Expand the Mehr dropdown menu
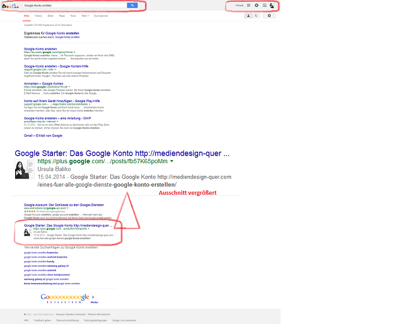 click(x=85, y=16)
